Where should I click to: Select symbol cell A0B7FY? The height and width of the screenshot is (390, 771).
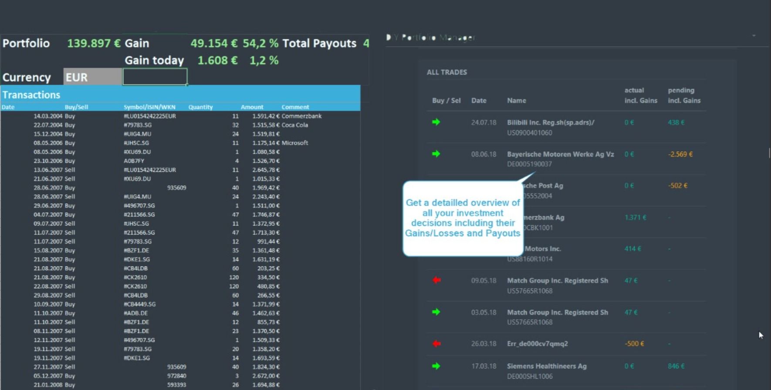pyautogui.click(x=134, y=161)
